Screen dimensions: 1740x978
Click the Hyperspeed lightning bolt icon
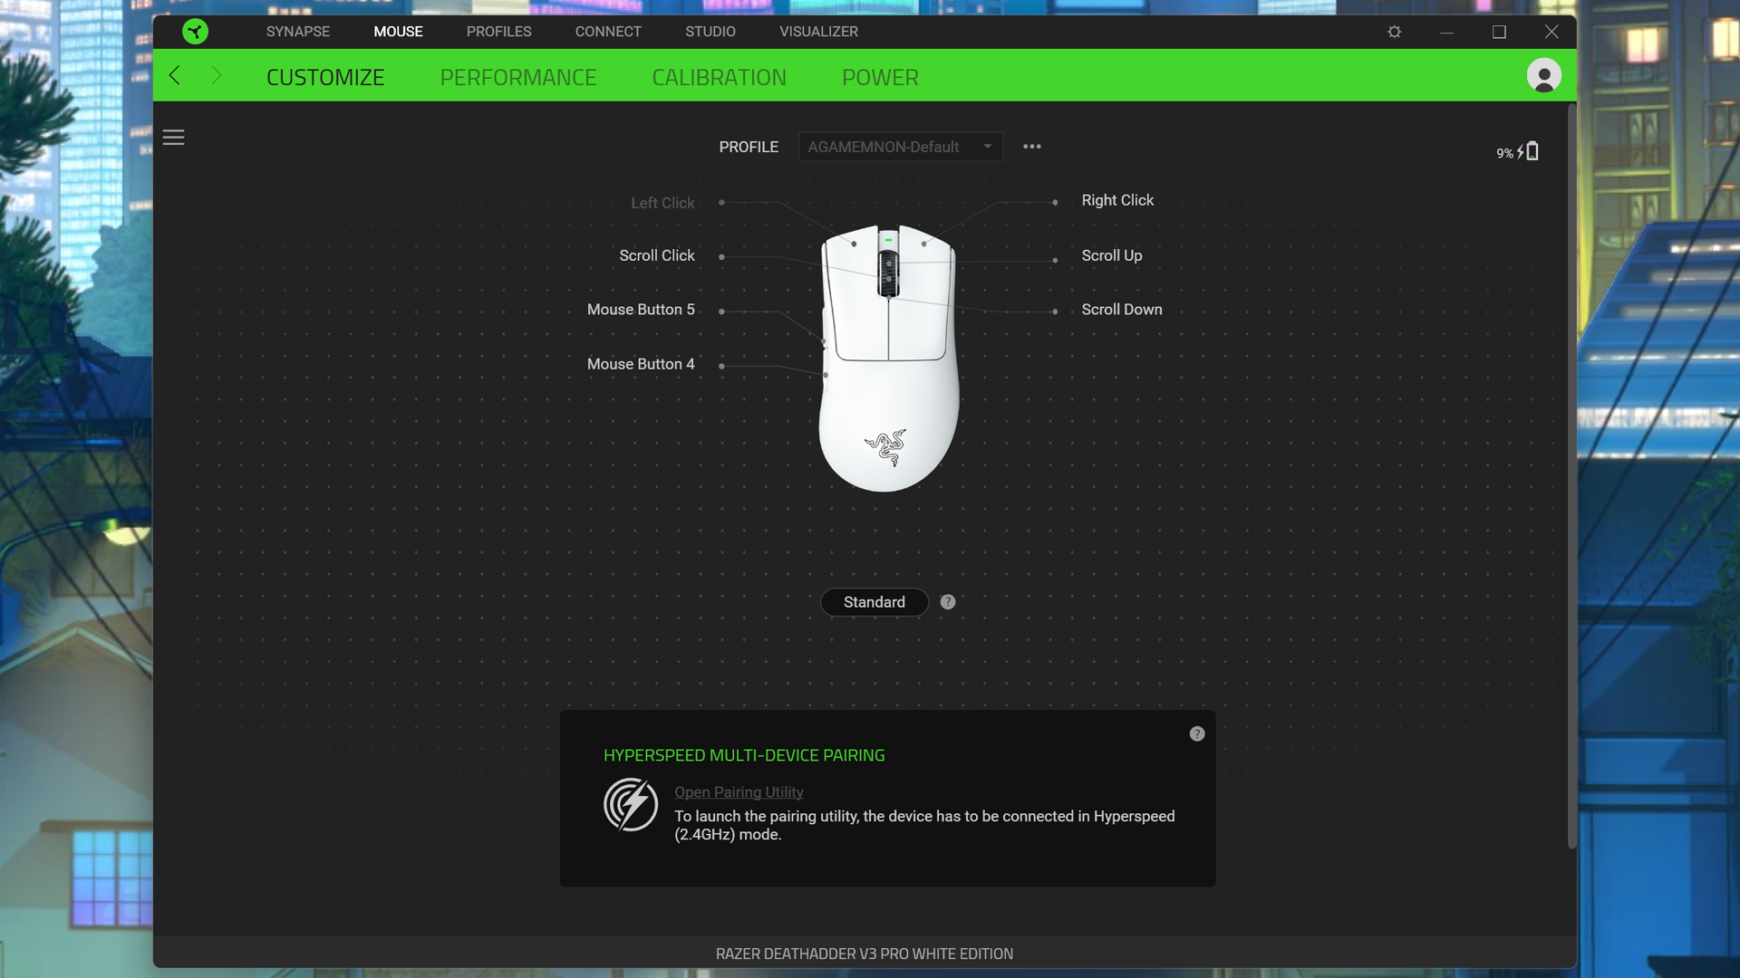click(631, 804)
